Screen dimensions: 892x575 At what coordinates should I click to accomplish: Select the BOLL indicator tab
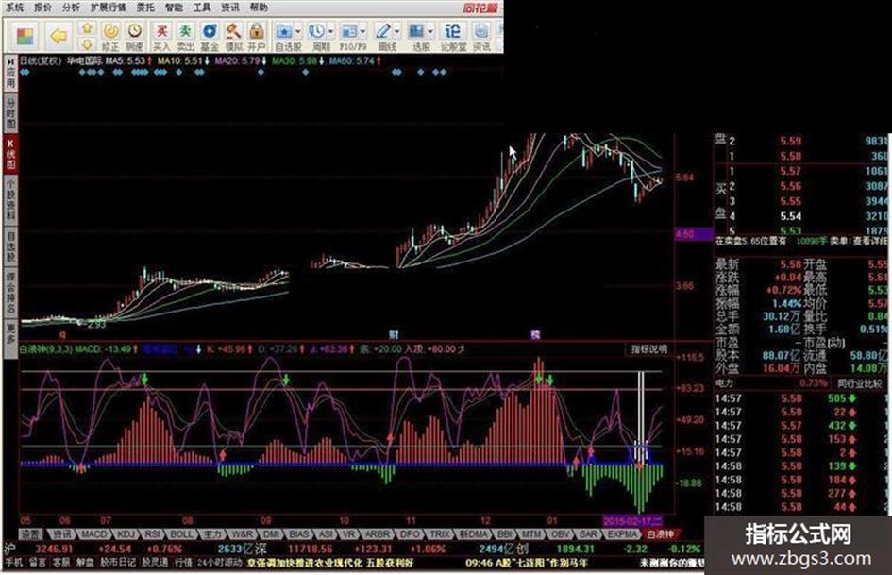182,534
